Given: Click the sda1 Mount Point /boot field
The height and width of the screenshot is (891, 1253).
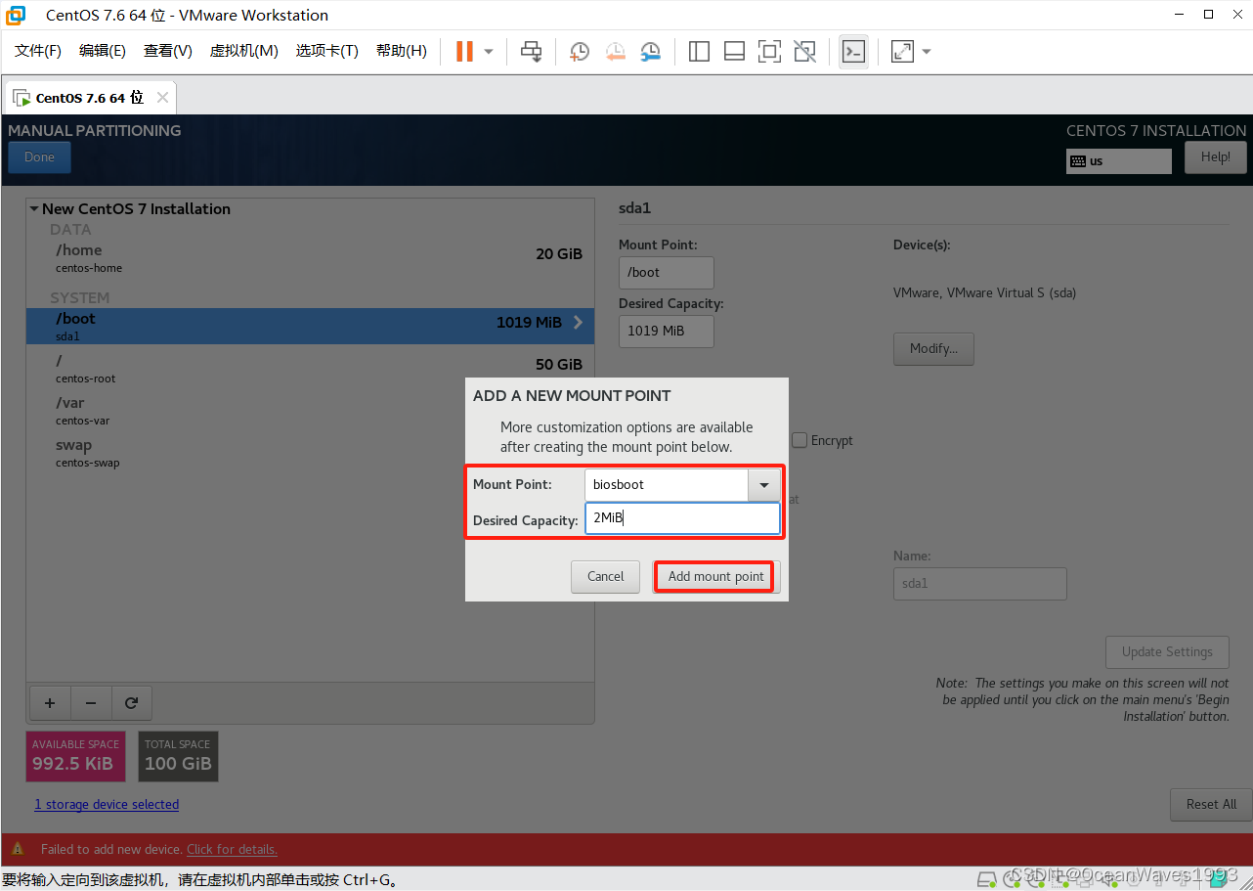Looking at the screenshot, I should (x=667, y=273).
